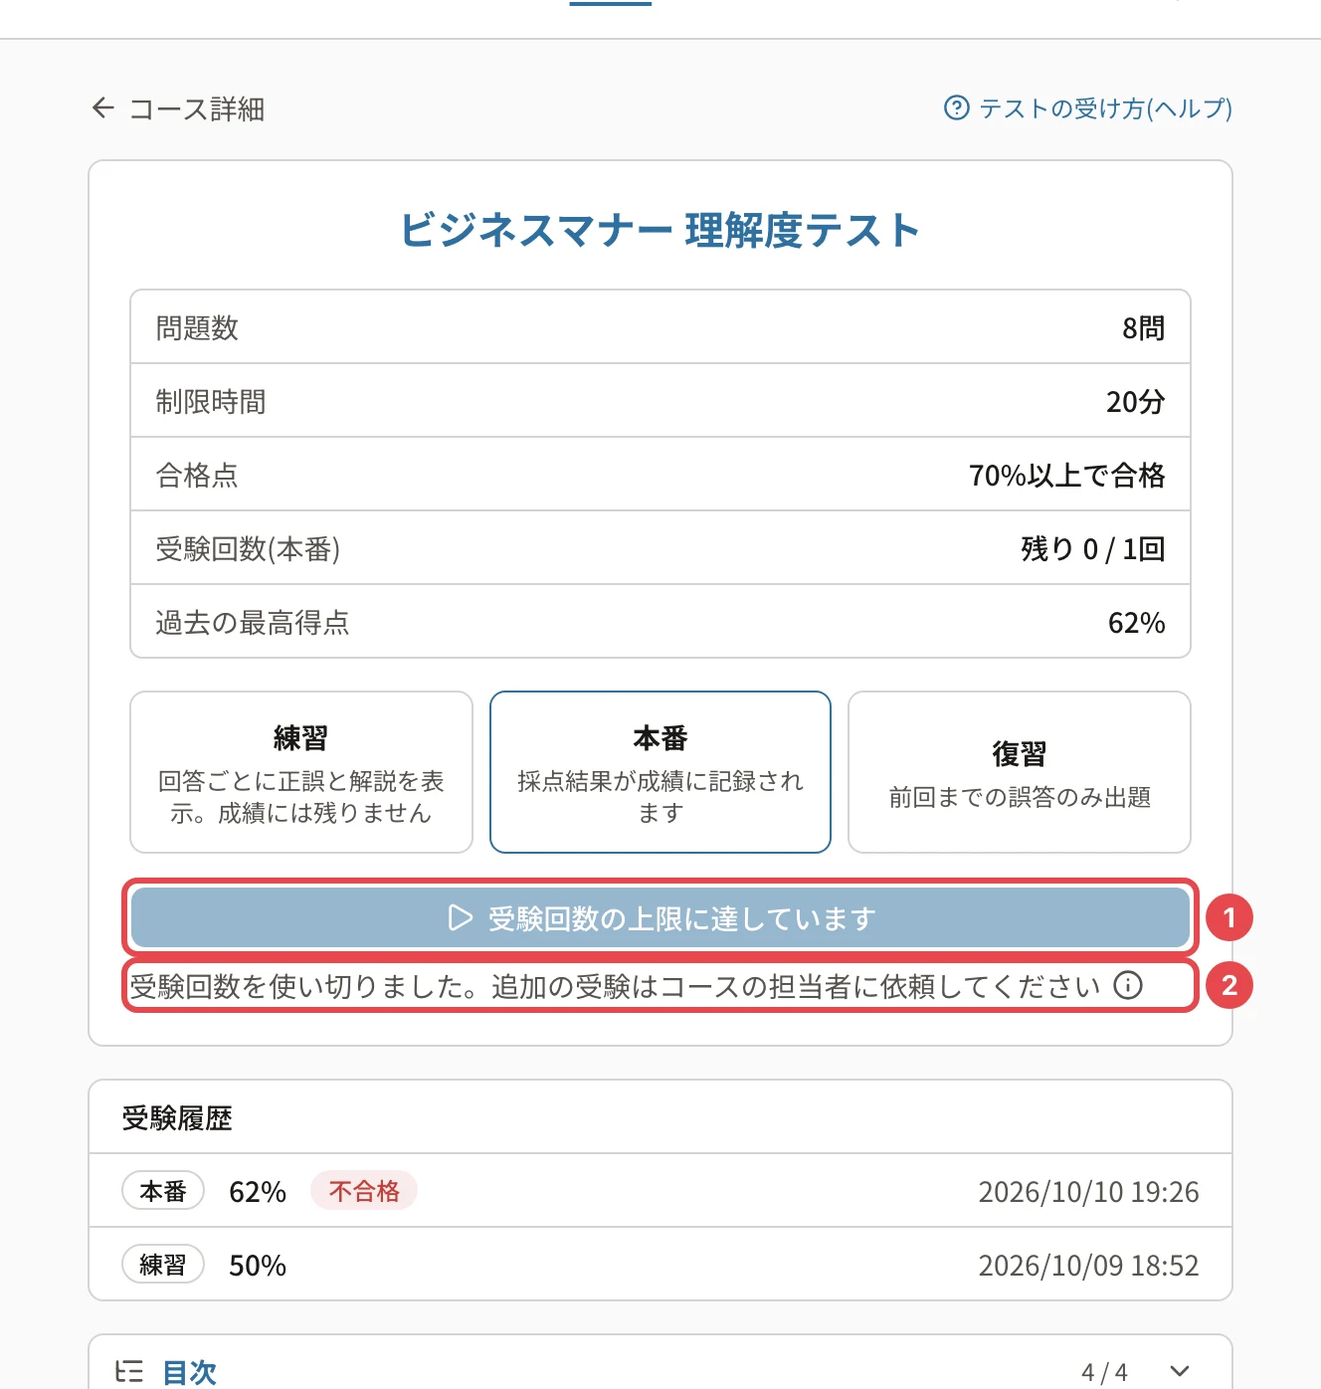Image resolution: width=1321 pixels, height=1389 pixels.
Task: Select the 復習 mode card
Action: tap(1020, 772)
